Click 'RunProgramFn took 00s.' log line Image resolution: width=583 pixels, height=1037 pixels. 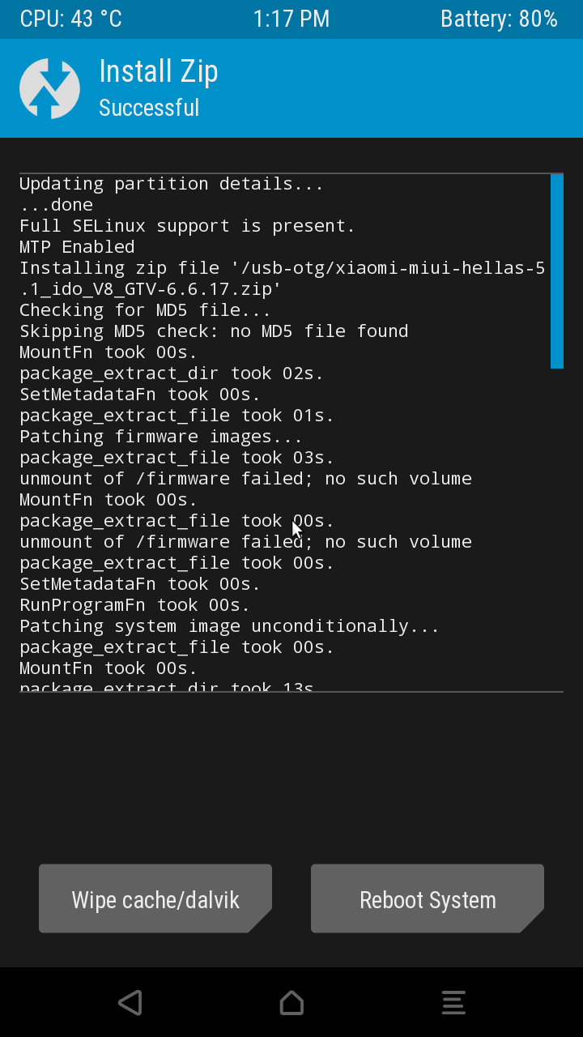point(134,605)
